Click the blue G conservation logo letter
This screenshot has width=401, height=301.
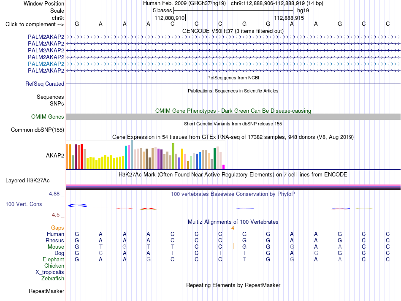click(78, 206)
